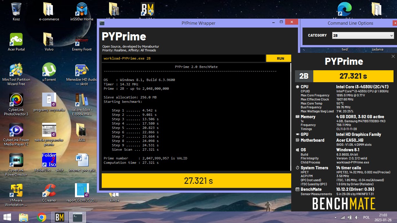
Task: Click Memory section header in BenchMate panel
Action: [x=308, y=117]
